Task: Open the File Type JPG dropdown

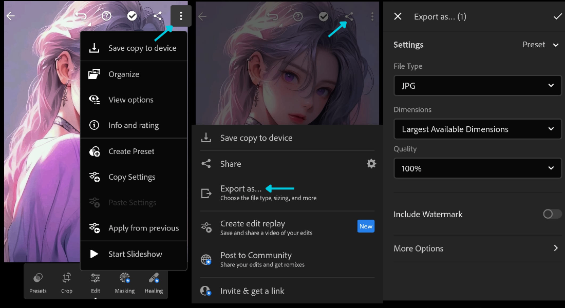Action: coord(478,86)
